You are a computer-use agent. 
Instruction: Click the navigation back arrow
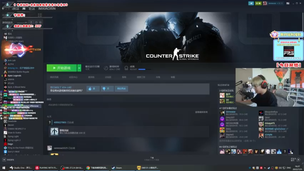[x=3, y=9]
